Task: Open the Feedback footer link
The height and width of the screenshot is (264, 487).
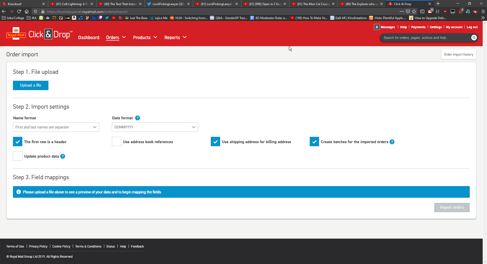Action: [137, 246]
